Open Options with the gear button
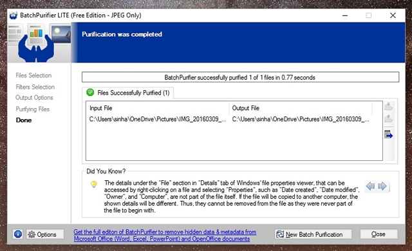 coord(45,234)
